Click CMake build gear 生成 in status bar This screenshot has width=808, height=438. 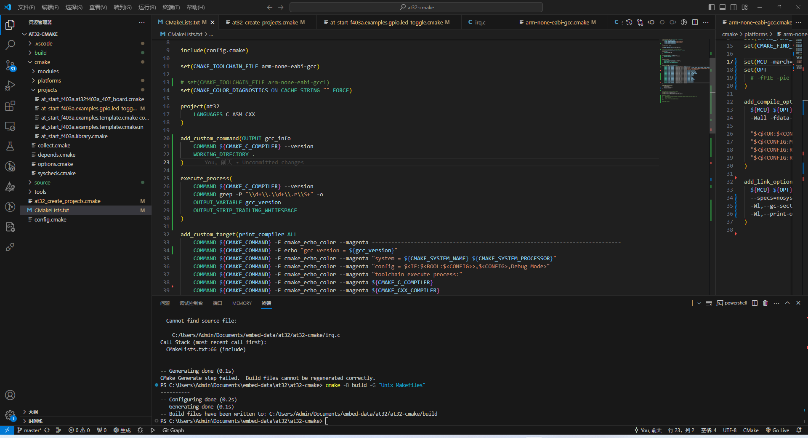click(122, 430)
